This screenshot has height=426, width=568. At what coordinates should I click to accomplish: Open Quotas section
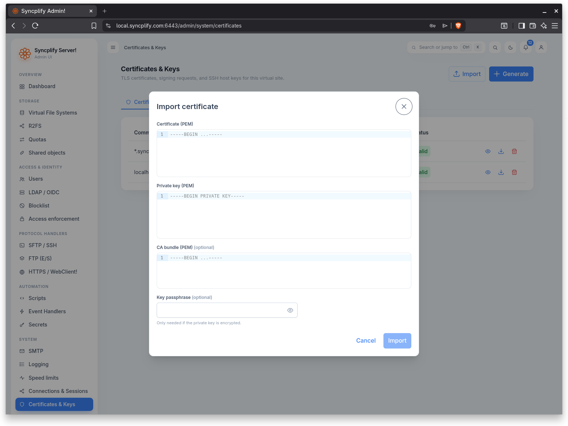54,140
